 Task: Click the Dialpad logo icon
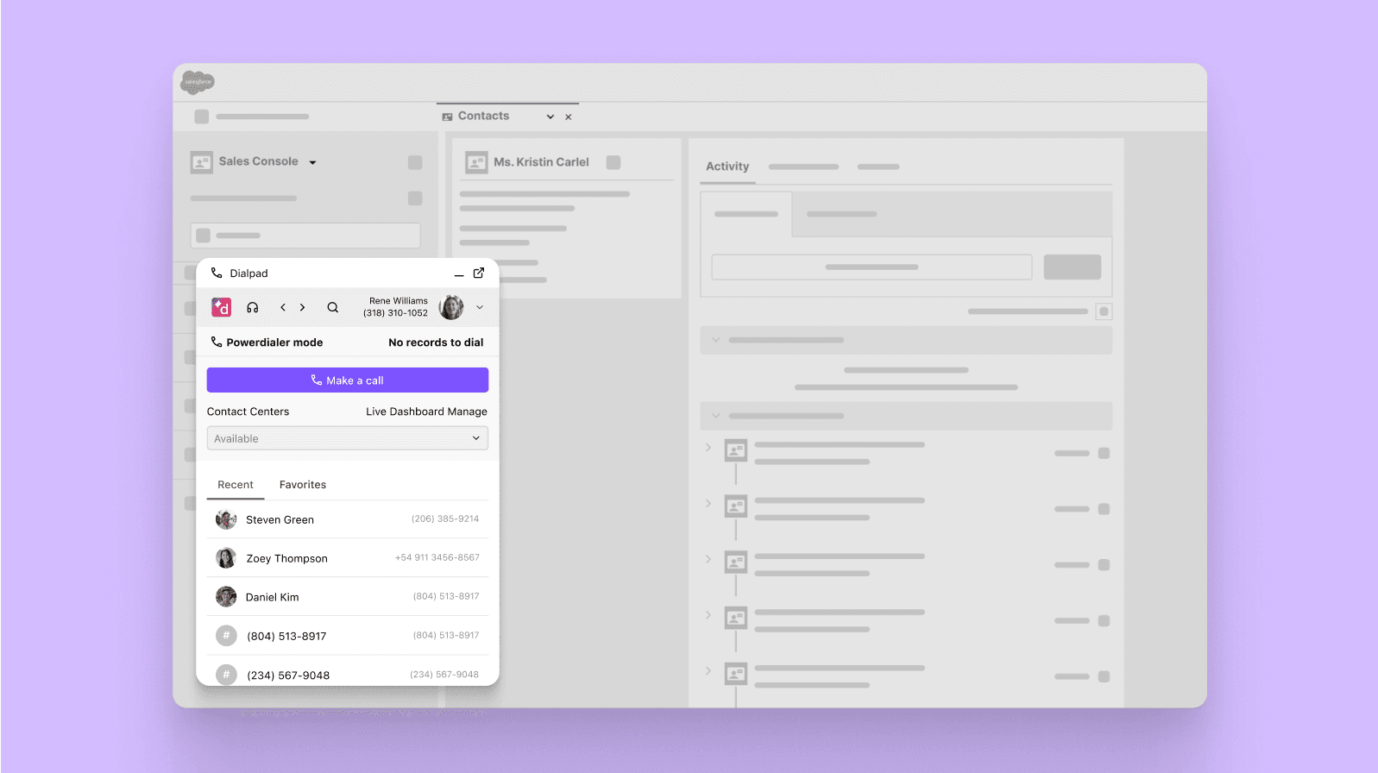(x=222, y=307)
